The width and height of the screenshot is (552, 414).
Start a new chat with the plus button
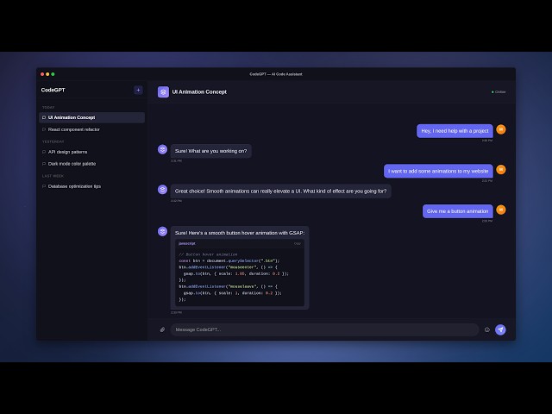pos(138,90)
